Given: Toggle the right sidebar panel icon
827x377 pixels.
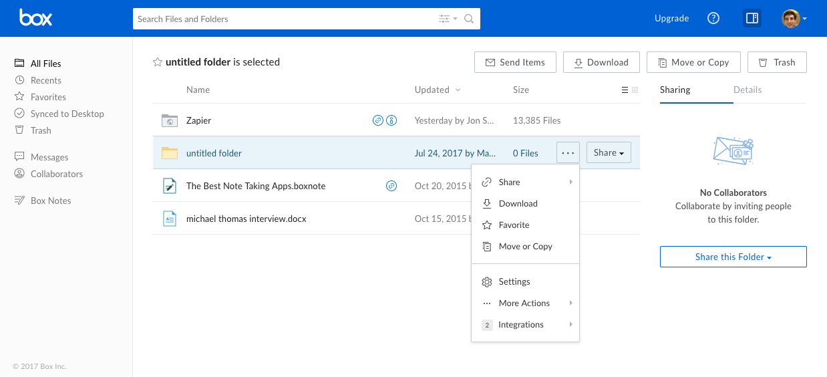Looking at the screenshot, I should click(x=752, y=19).
